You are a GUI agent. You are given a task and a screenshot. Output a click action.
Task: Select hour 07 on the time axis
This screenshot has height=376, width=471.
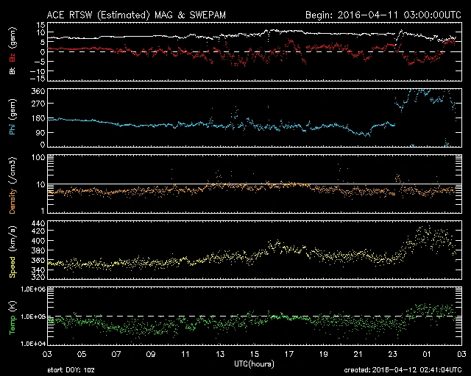(116, 354)
